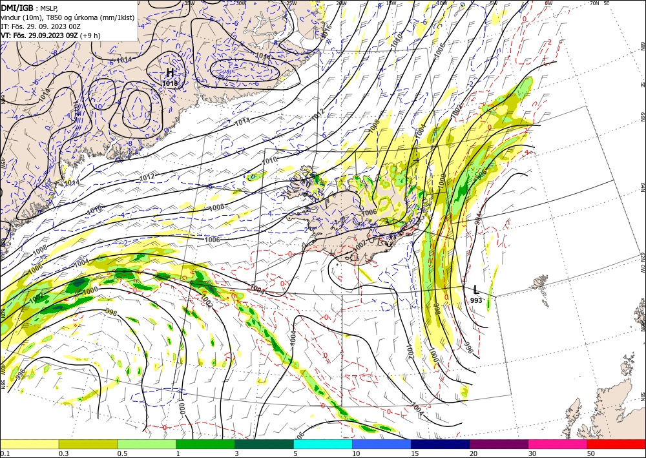Select the green 1–3 mm legend swatch
Image resolution: width=646 pixels, height=458 pixels.
(x=205, y=444)
